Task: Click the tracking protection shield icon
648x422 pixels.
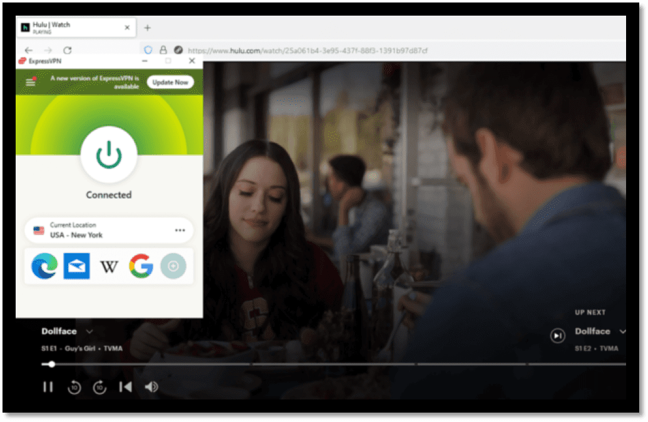Action: 148,50
